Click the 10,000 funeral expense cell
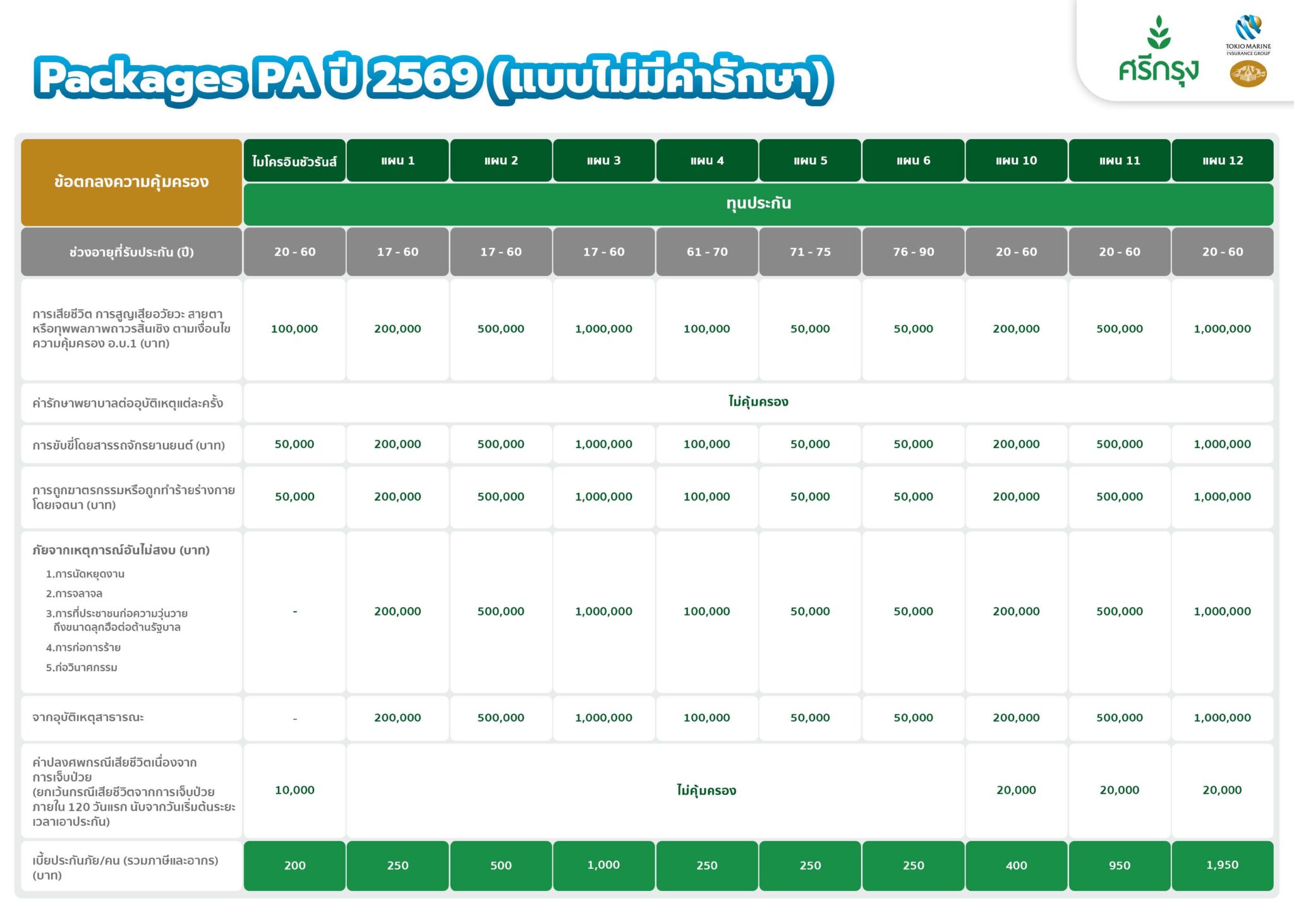 click(294, 791)
